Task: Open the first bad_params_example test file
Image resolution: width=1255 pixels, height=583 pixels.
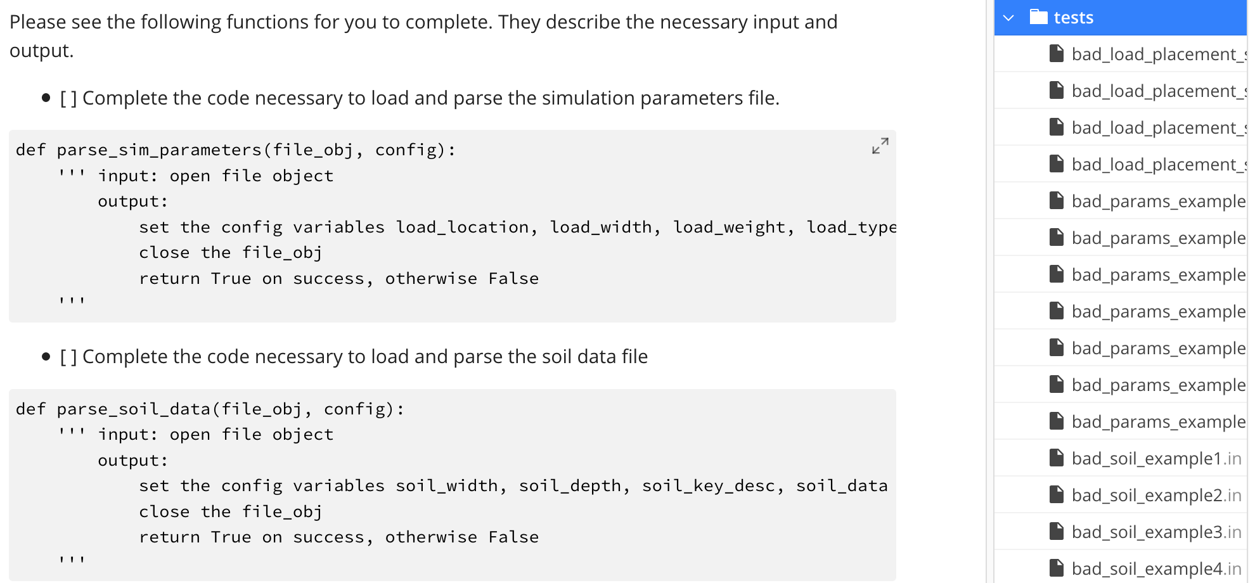Action: pyautogui.click(x=1154, y=200)
